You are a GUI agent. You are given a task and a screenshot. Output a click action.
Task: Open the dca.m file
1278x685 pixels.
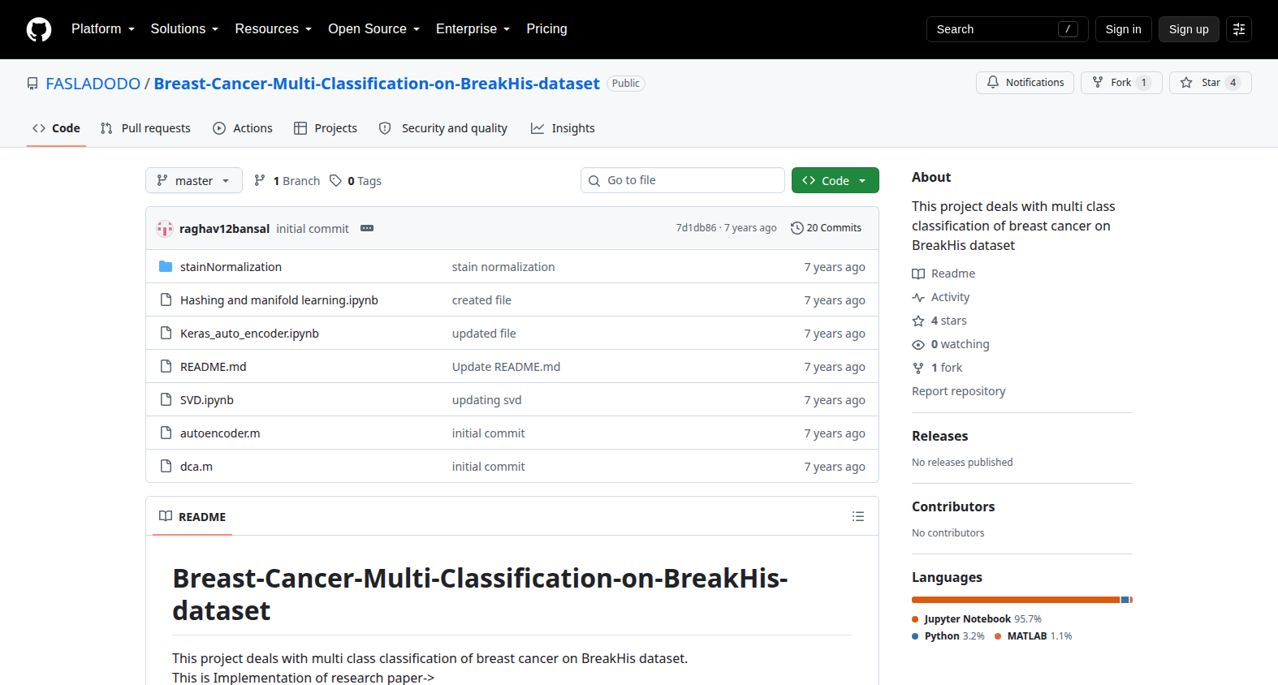click(196, 467)
